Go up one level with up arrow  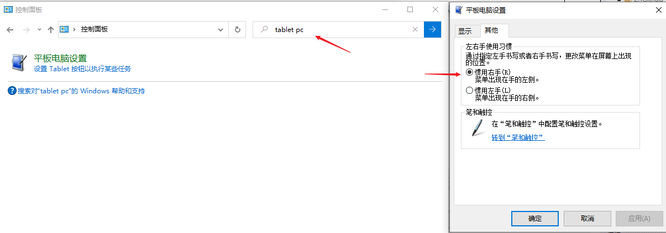(51, 29)
